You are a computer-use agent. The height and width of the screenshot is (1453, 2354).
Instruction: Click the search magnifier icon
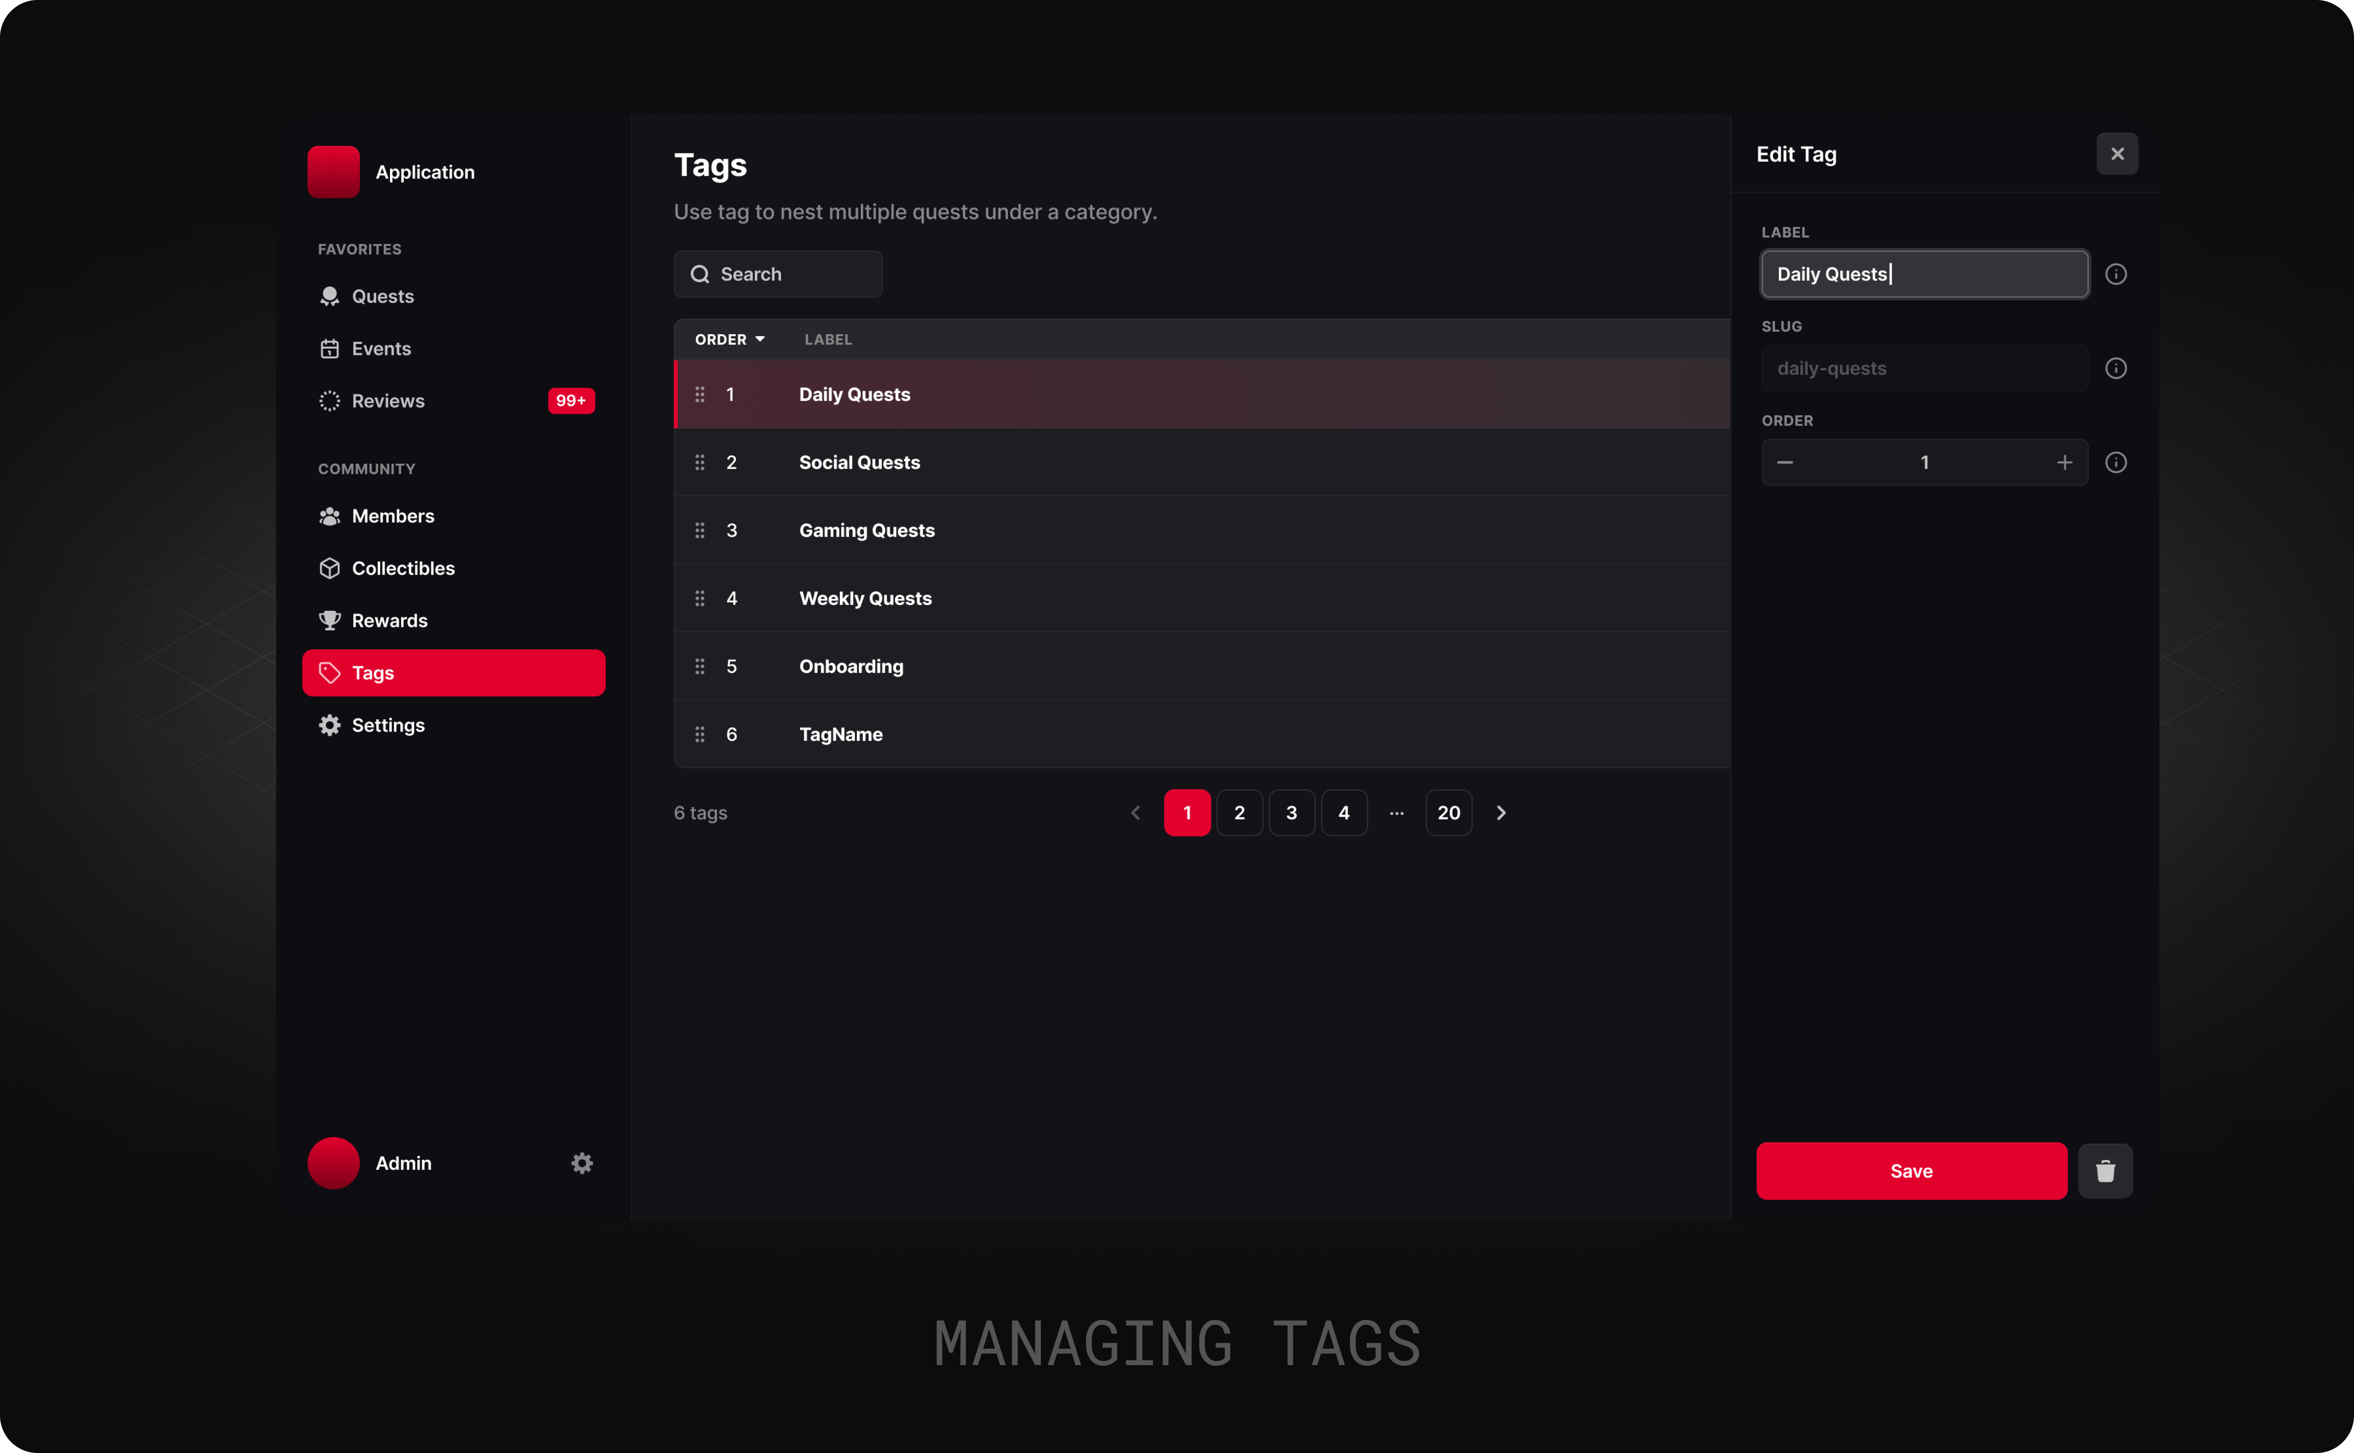[x=700, y=274]
